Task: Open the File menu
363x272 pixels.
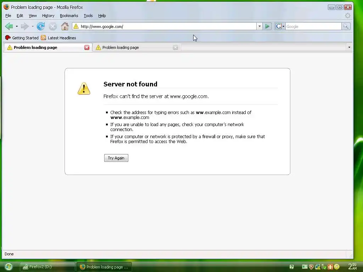Action: [8, 16]
